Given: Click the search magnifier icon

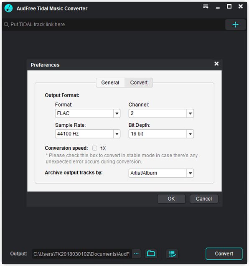Looking at the screenshot, I should (6, 25).
